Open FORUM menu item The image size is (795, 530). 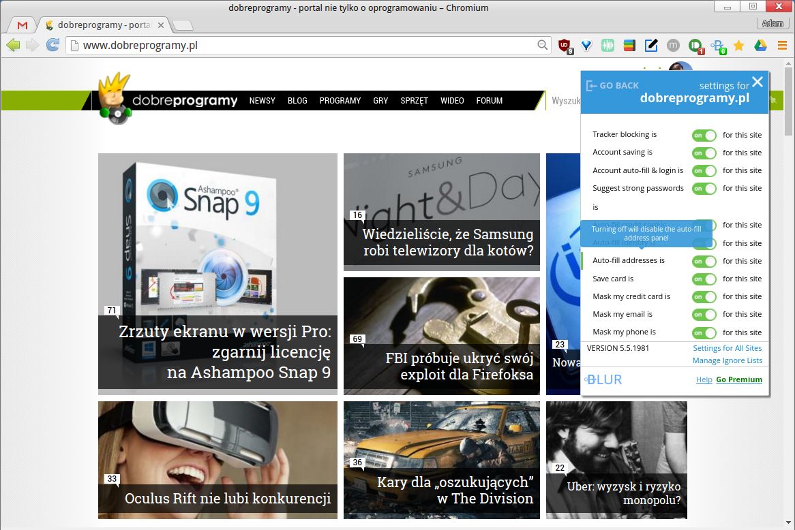[x=490, y=101]
